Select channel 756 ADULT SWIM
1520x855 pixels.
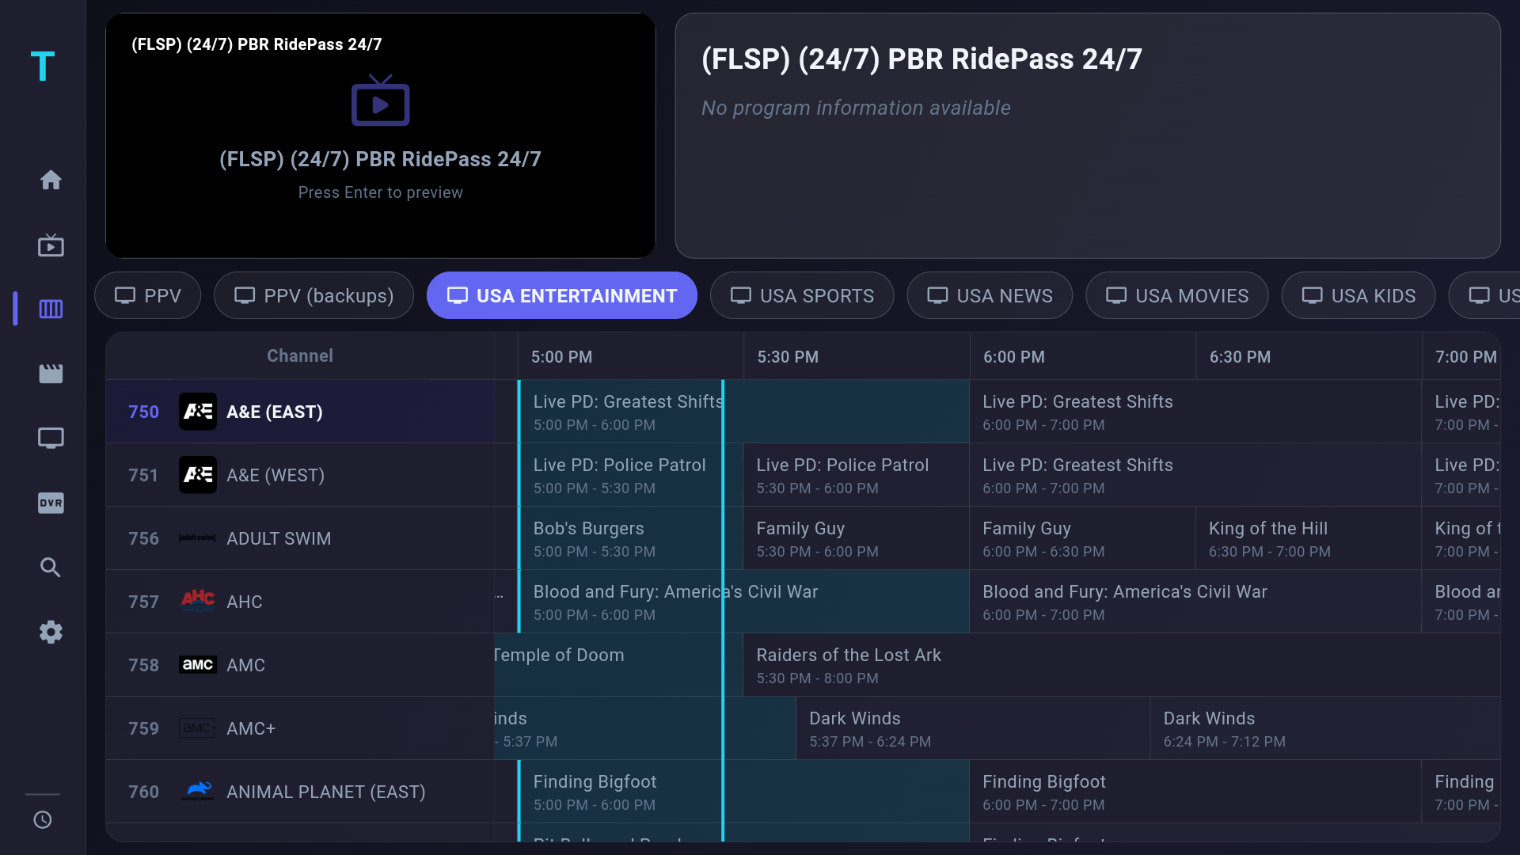point(300,538)
